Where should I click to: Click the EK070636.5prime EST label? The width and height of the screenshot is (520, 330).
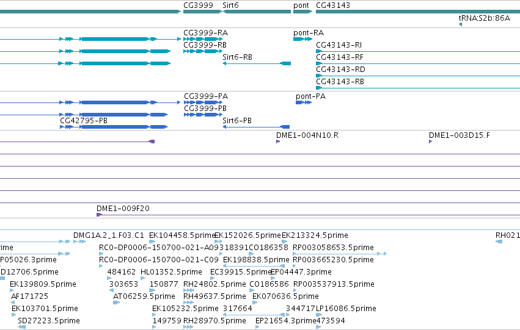(285, 296)
